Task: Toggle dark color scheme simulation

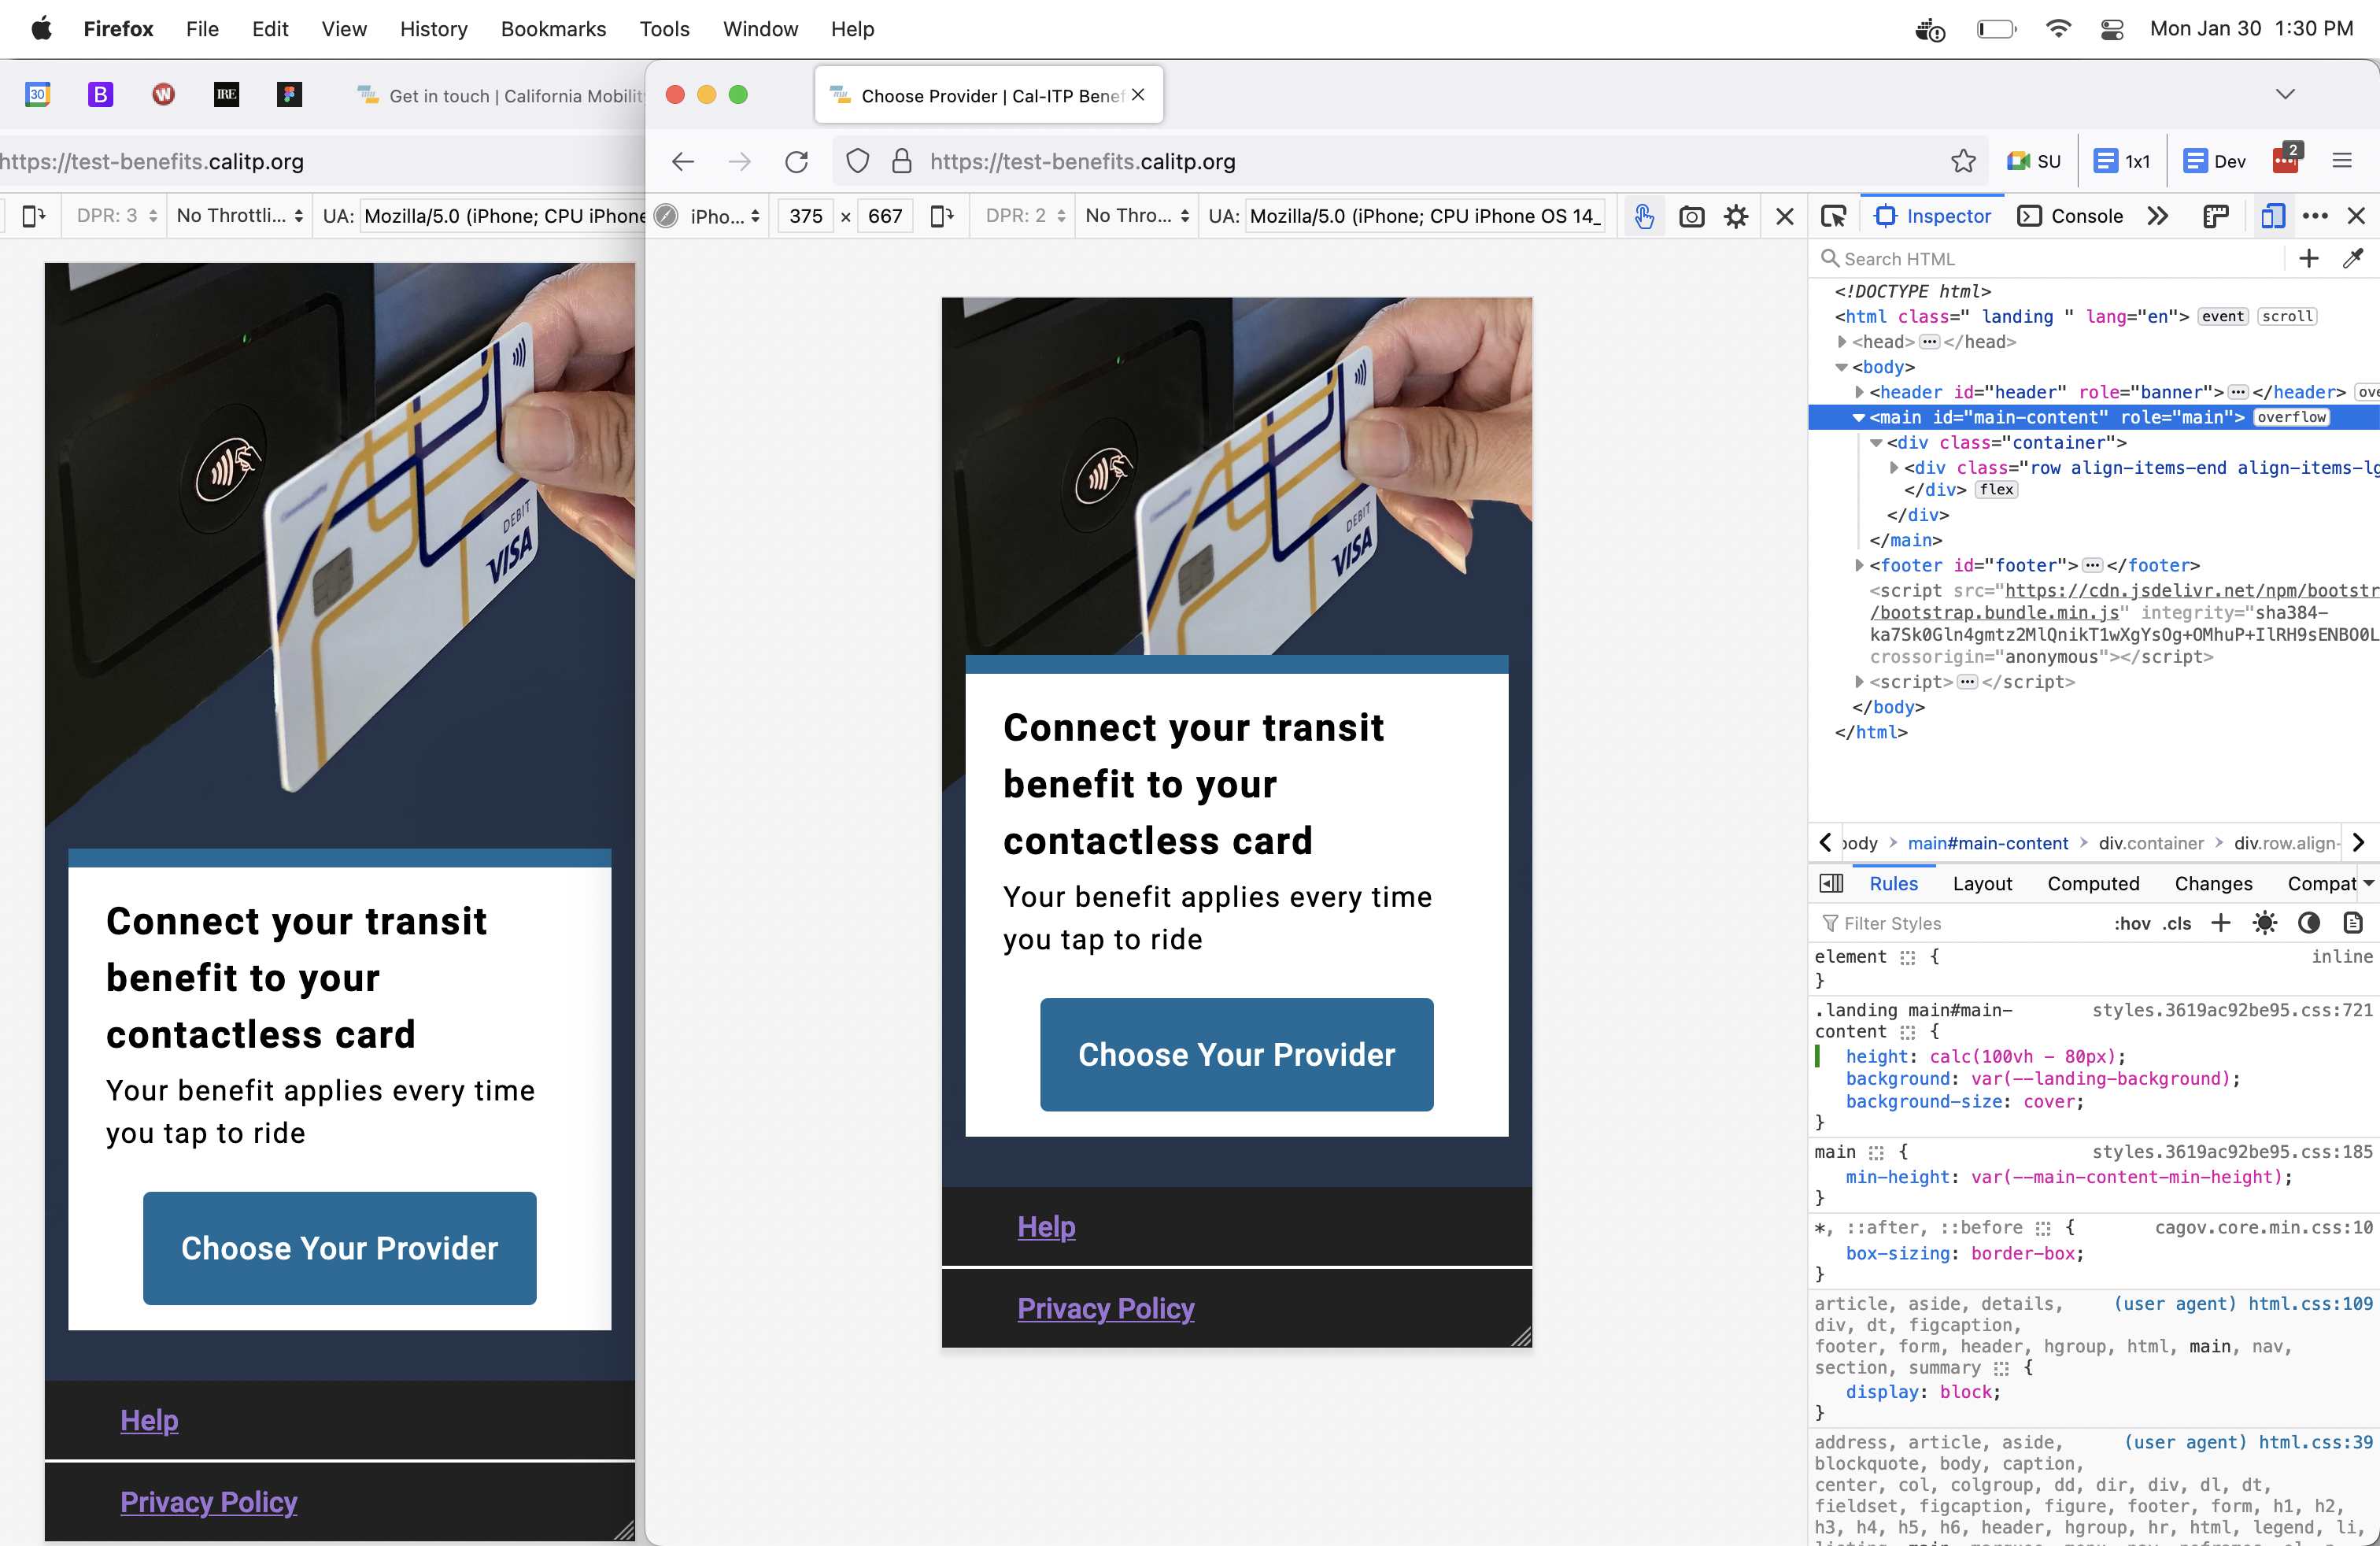Action: click(2308, 923)
